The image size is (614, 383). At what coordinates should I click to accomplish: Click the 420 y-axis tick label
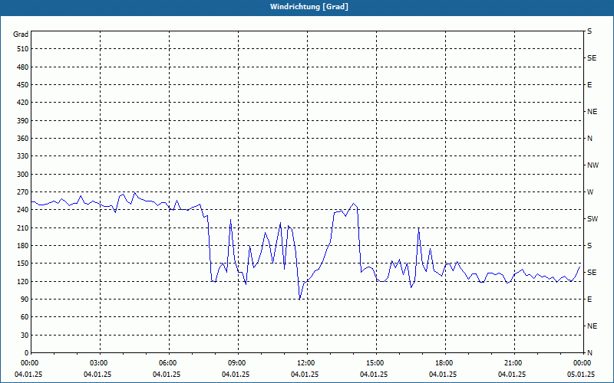tap(23, 103)
